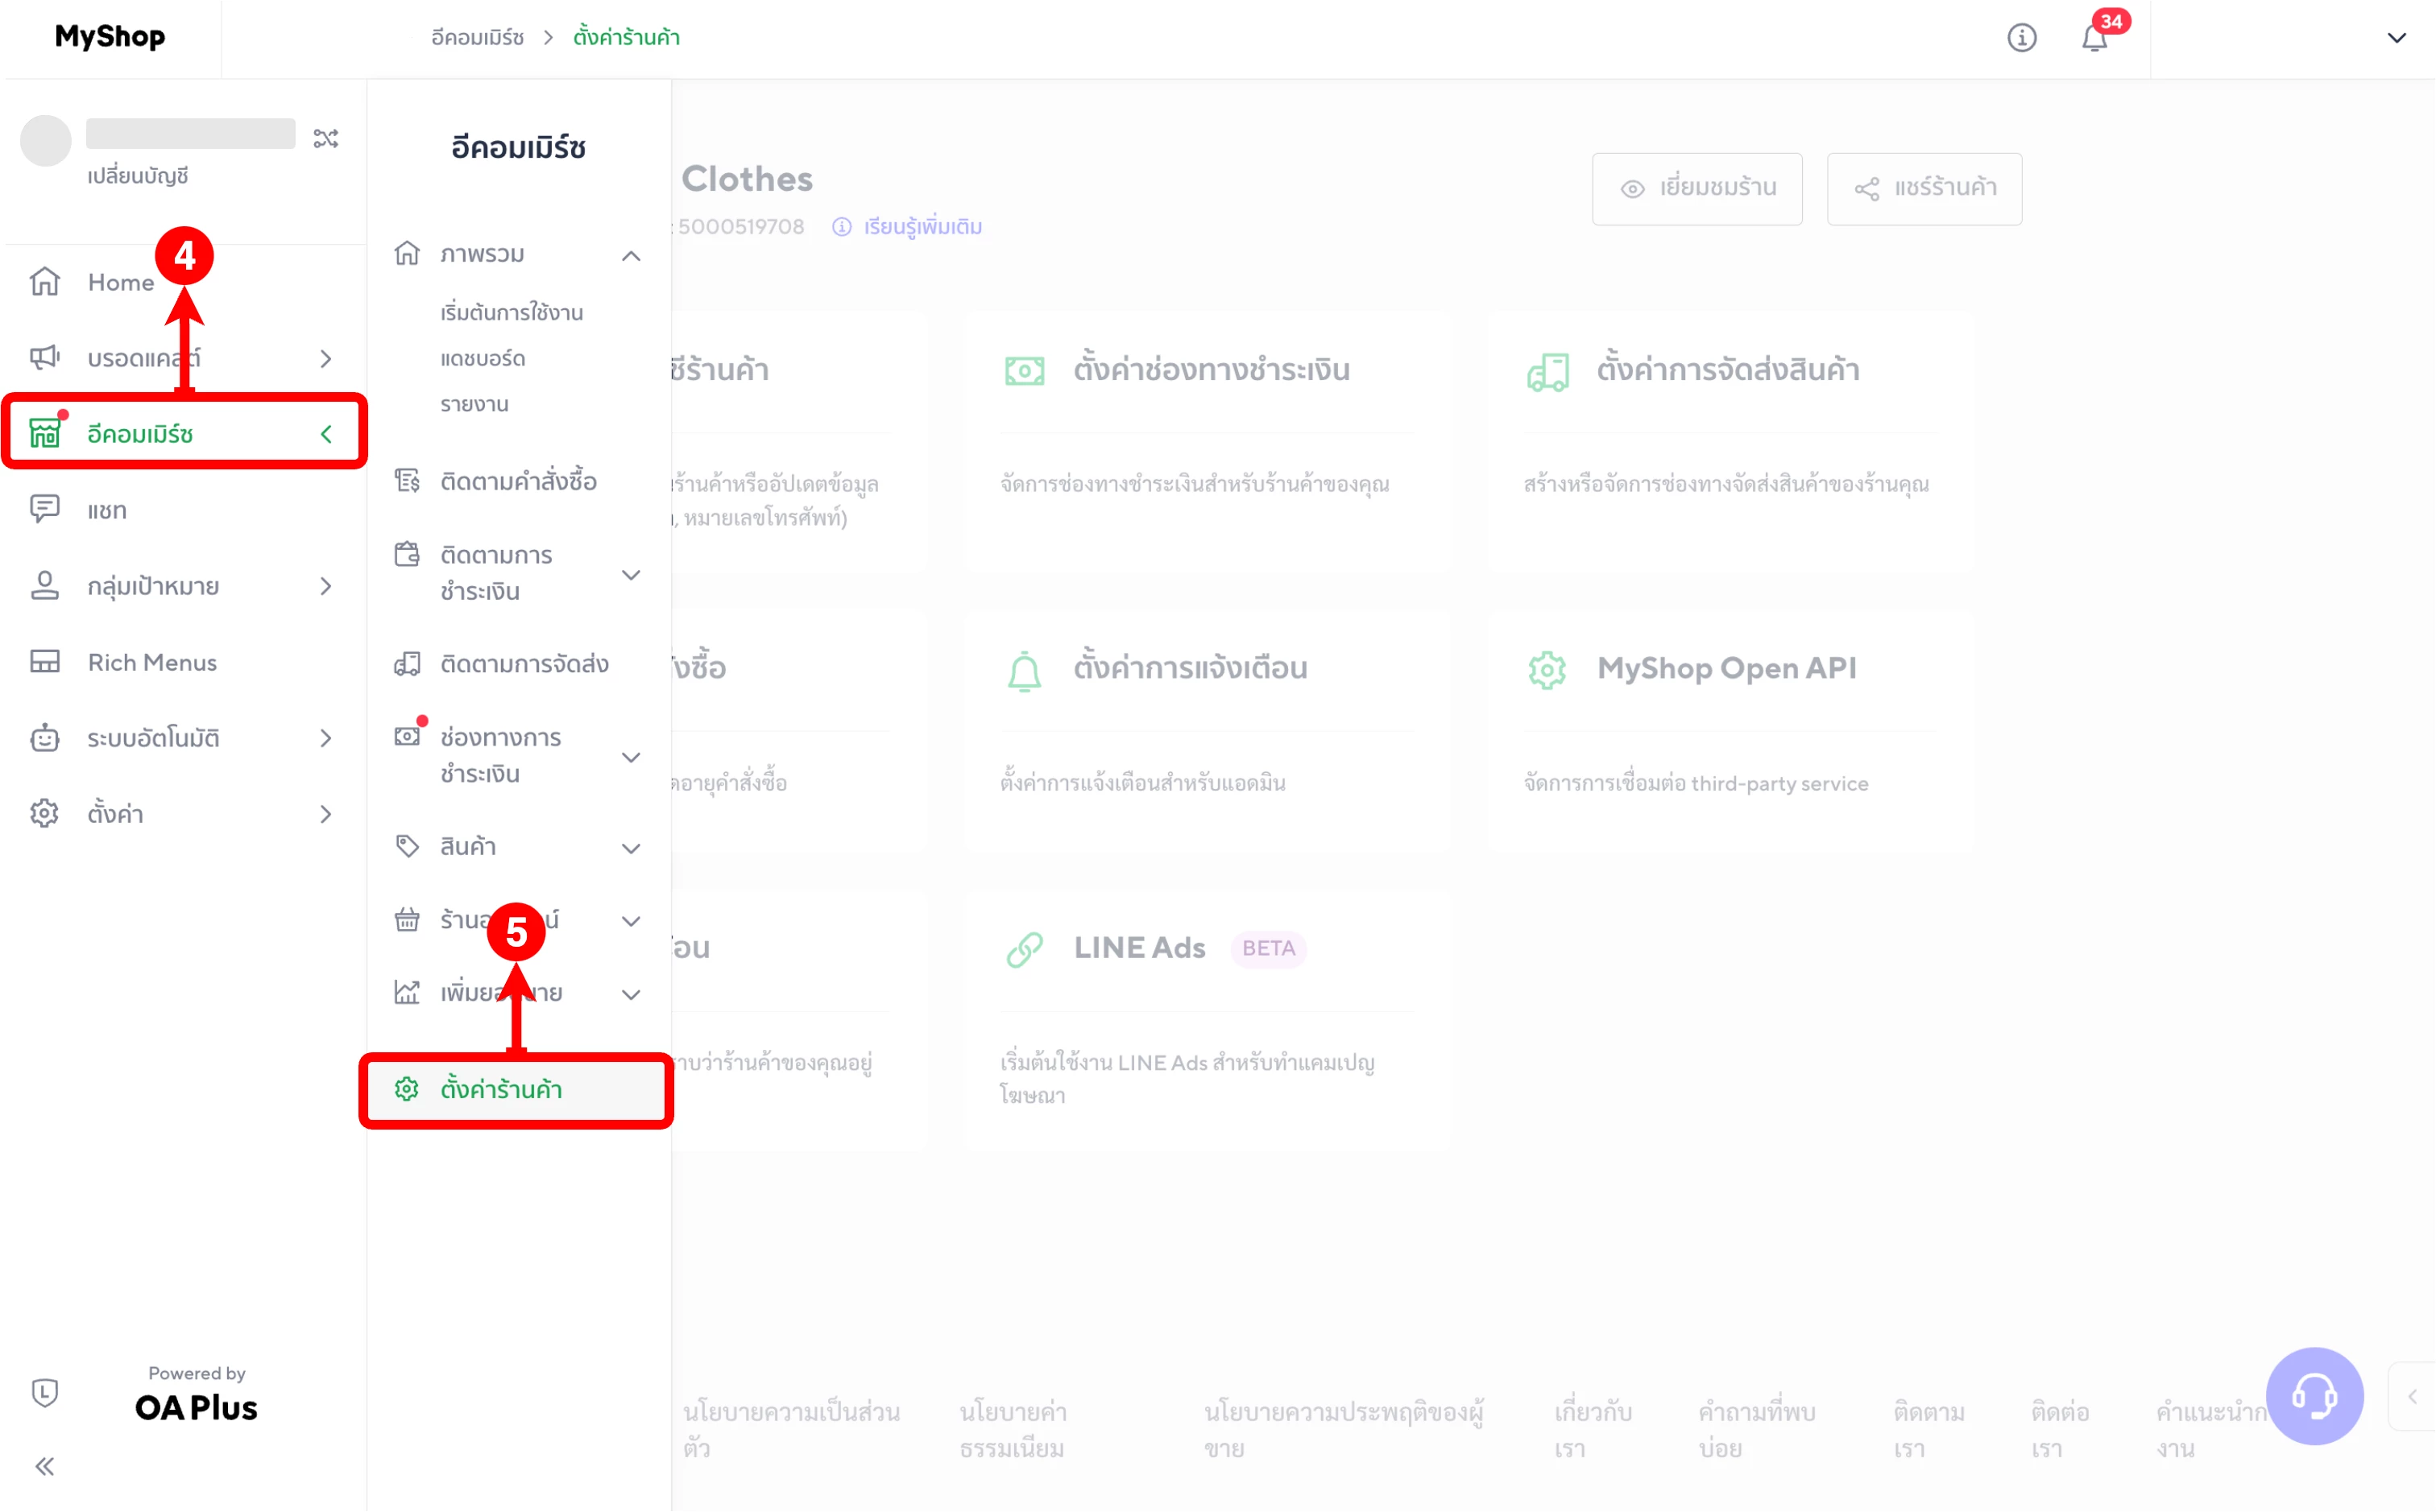The image size is (2436, 1512).
Task: Open ติดตามคำสั่งซื้อ order tracking item
Action: click(518, 481)
